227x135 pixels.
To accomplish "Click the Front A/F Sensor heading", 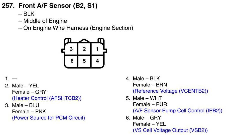I will tap(50, 6).
